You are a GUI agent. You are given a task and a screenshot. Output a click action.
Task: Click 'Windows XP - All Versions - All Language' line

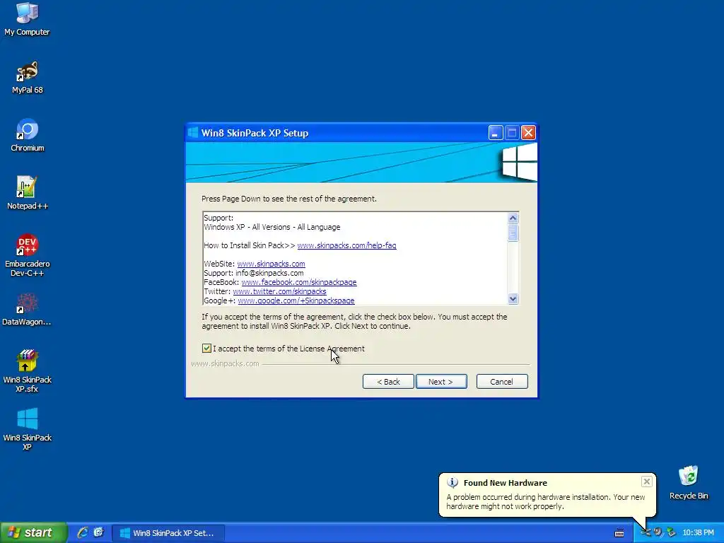pos(272,227)
